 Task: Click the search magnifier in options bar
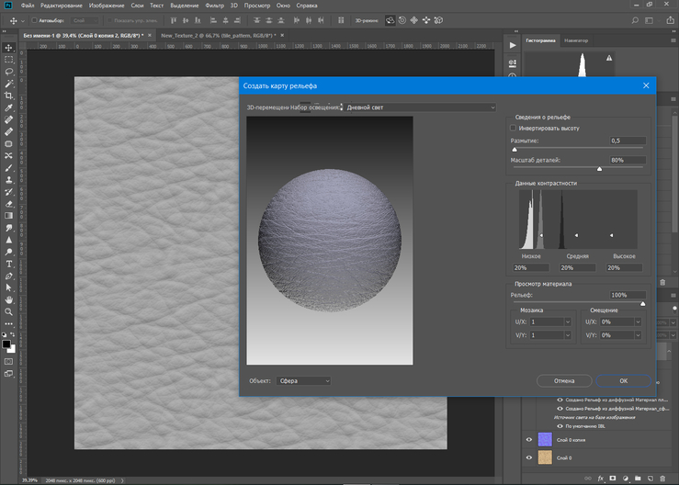pos(635,20)
